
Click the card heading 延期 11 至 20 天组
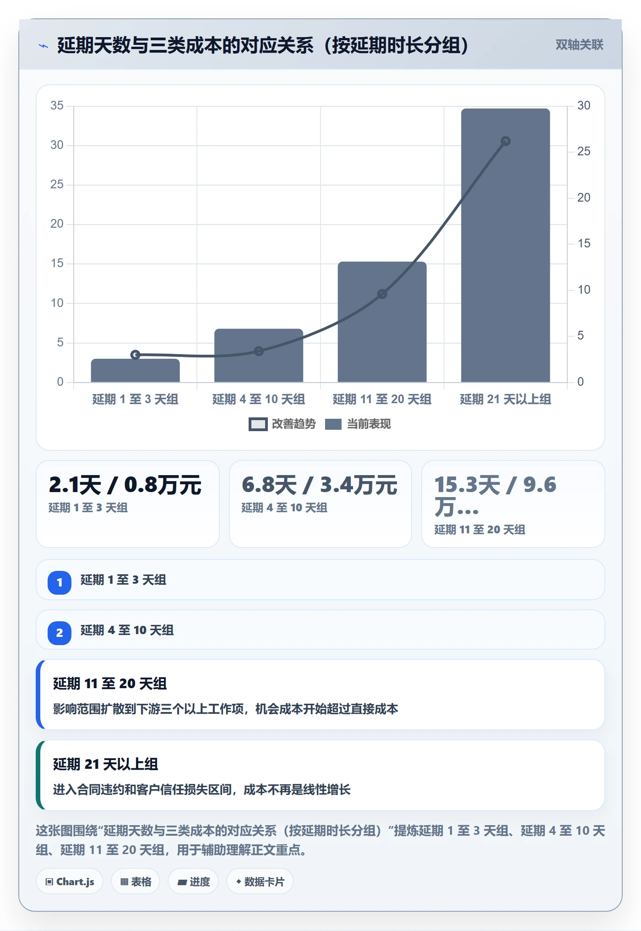pos(110,684)
